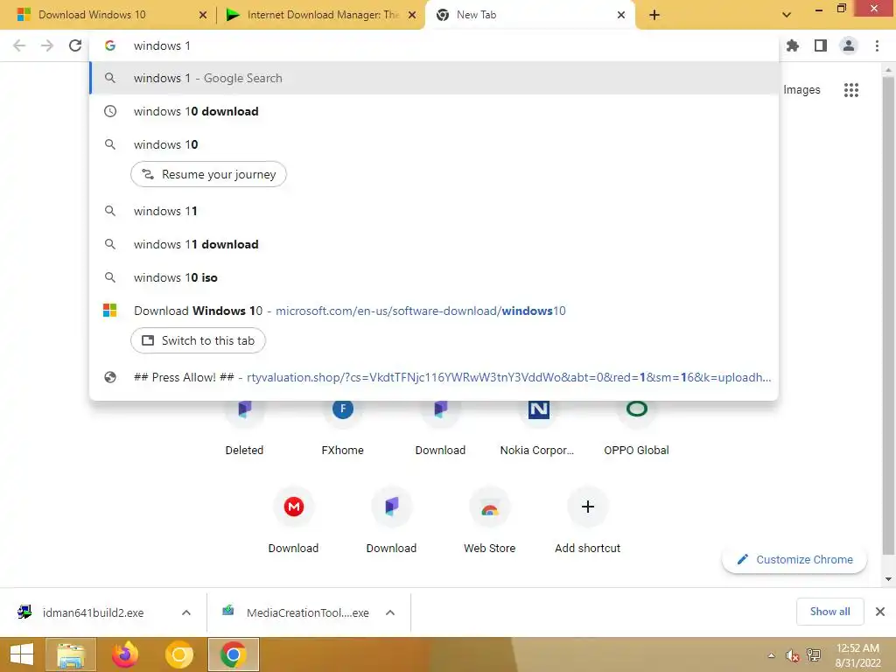This screenshot has height=672, width=896.
Task: Close the Download Windows 10 tab
Action: [x=202, y=15]
